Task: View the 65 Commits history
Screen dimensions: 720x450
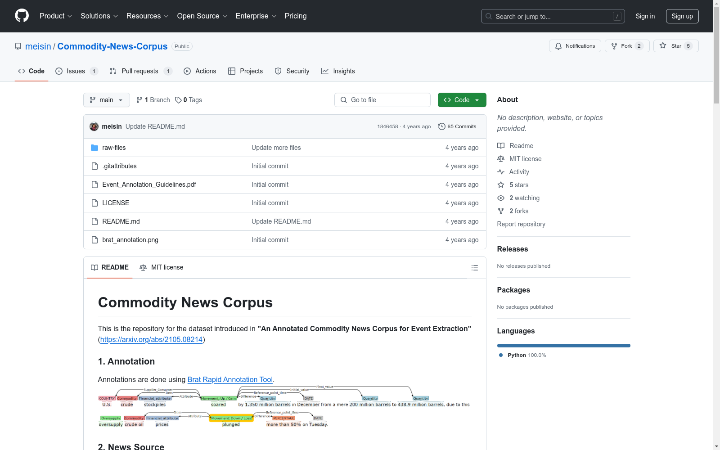Action: point(457,126)
